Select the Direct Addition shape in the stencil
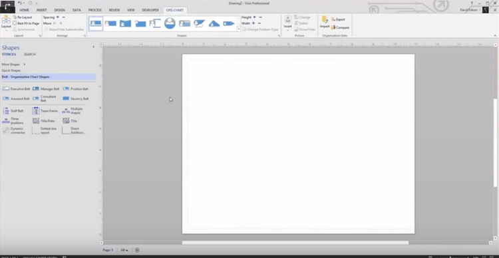 tap(74, 131)
